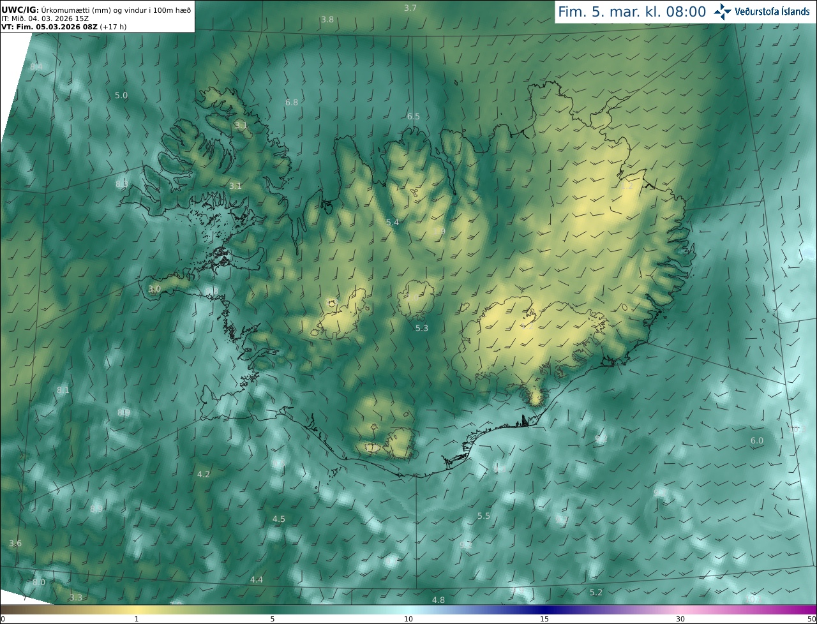Click the 5.2 value label on the map
This screenshot has height=624, width=817.
click(x=596, y=592)
